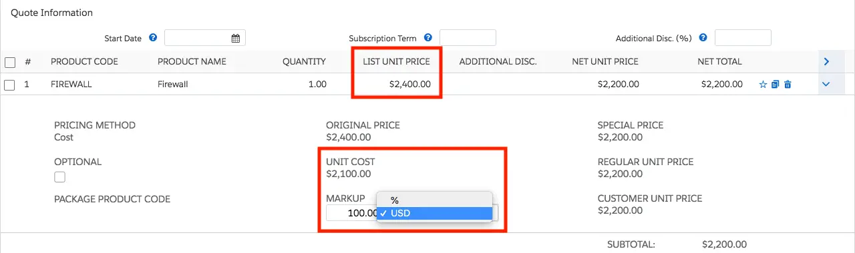This screenshot has width=855, height=253.
Task: Check the Firewall row checkbox
Action: point(10,85)
